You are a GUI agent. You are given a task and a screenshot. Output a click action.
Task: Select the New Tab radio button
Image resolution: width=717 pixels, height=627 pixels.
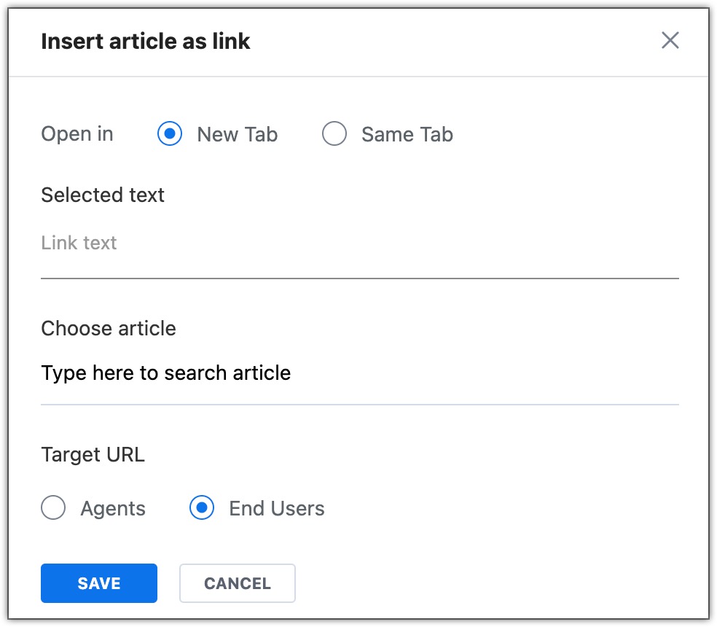[x=170, y=133]
